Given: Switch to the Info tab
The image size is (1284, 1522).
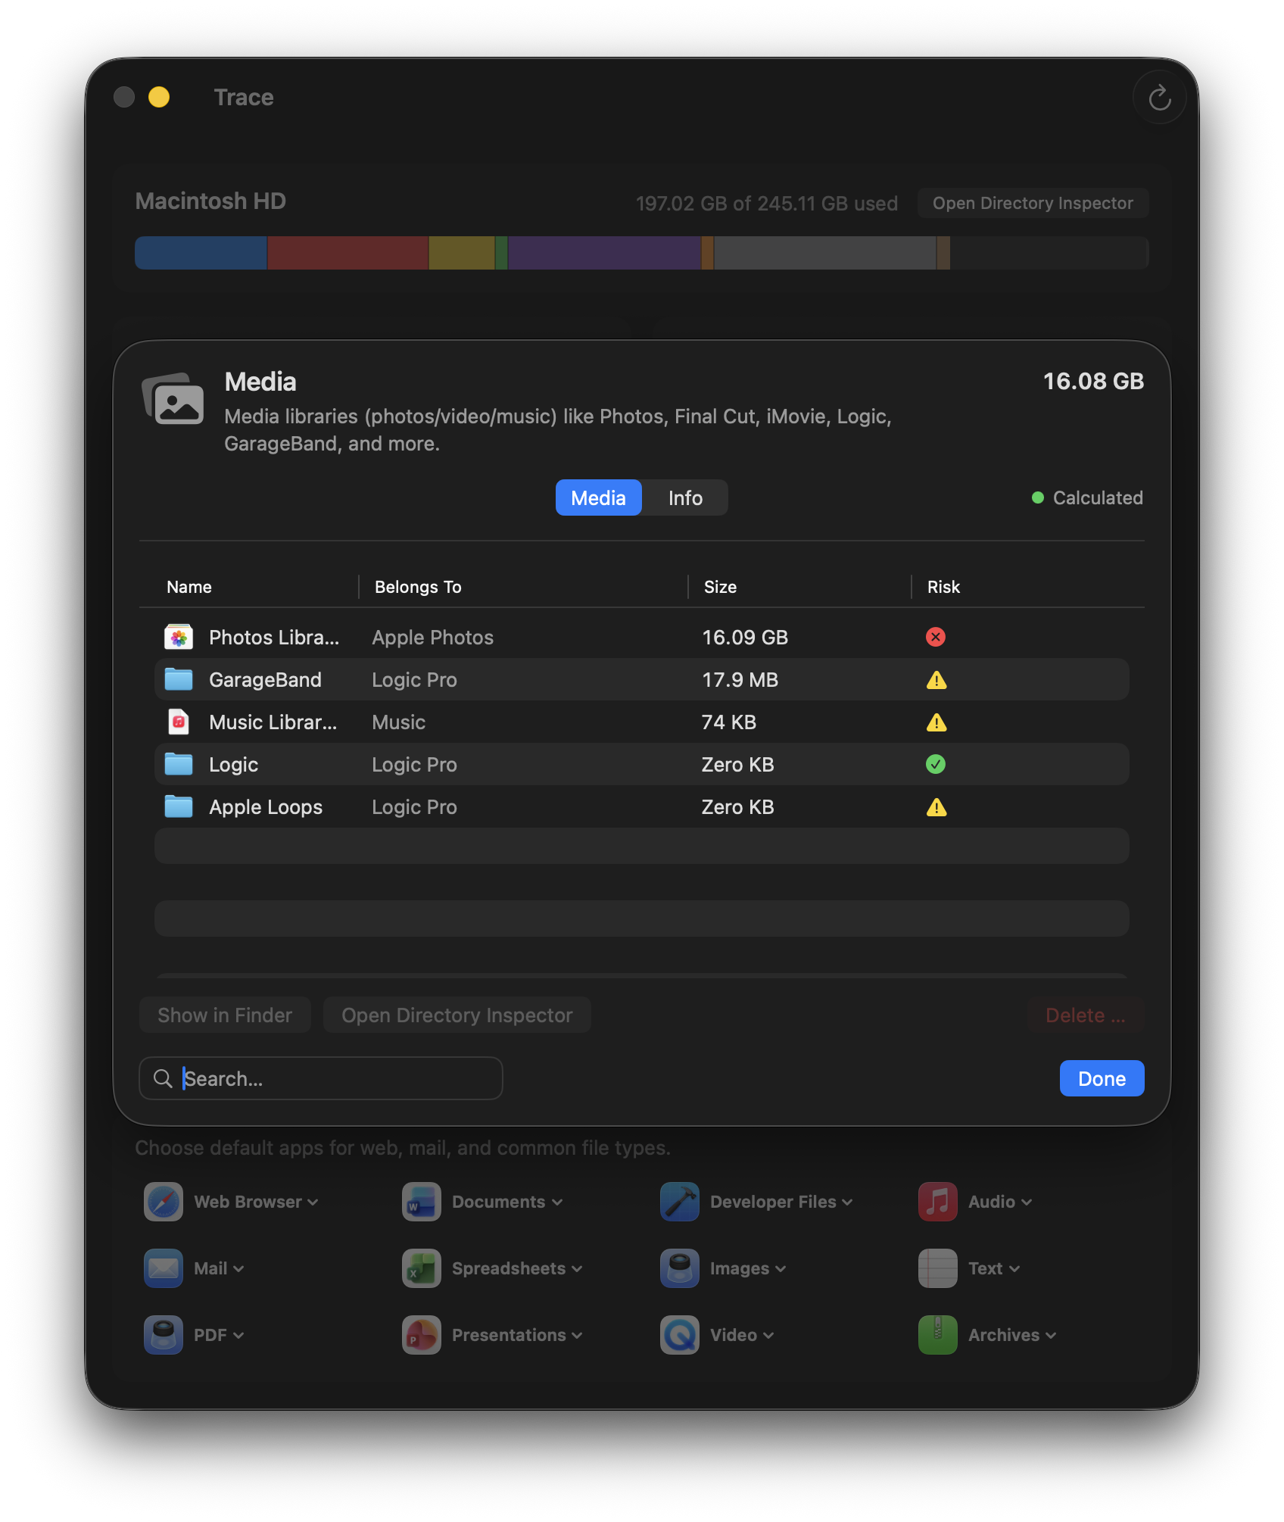Looking at the screenshot, I should tap(684, 497).
